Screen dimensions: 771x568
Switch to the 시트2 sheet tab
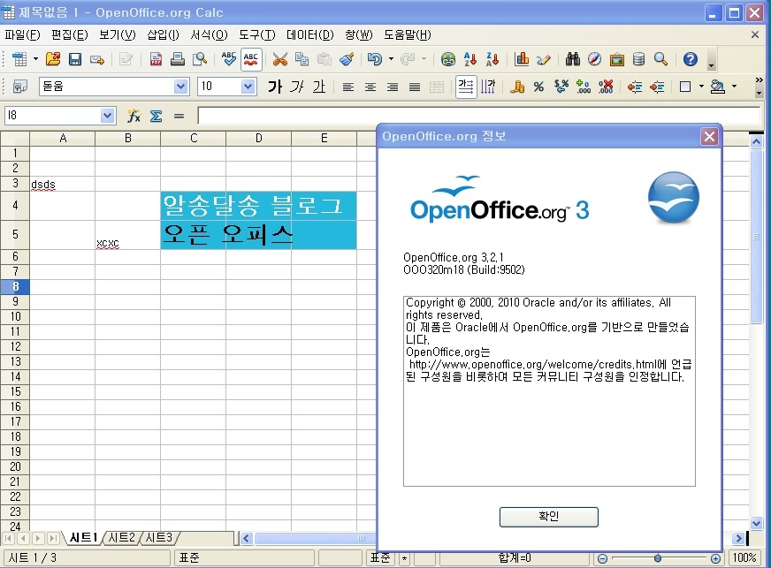point(122,537)
